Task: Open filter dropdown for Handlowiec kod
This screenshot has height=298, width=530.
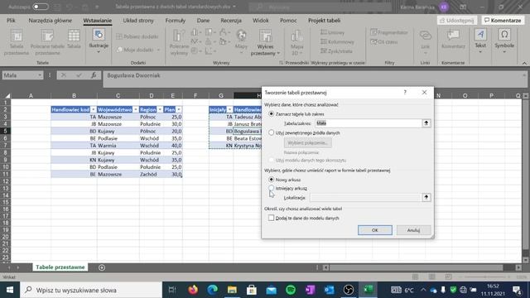Action: (x=94, y=110)
